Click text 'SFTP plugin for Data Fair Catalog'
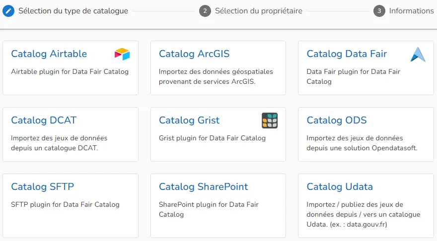The height and width of the screenshot is (241, 437). [x=65, y=204]
